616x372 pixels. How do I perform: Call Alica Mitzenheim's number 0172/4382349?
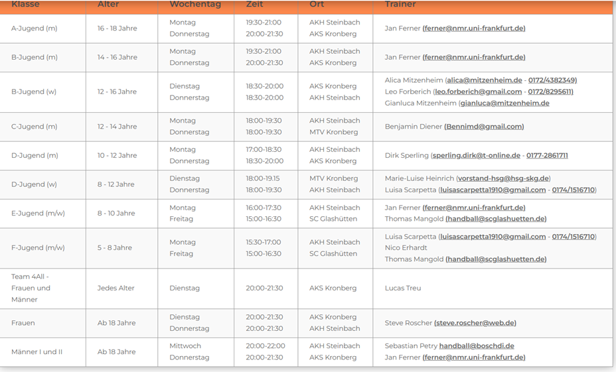552,80
